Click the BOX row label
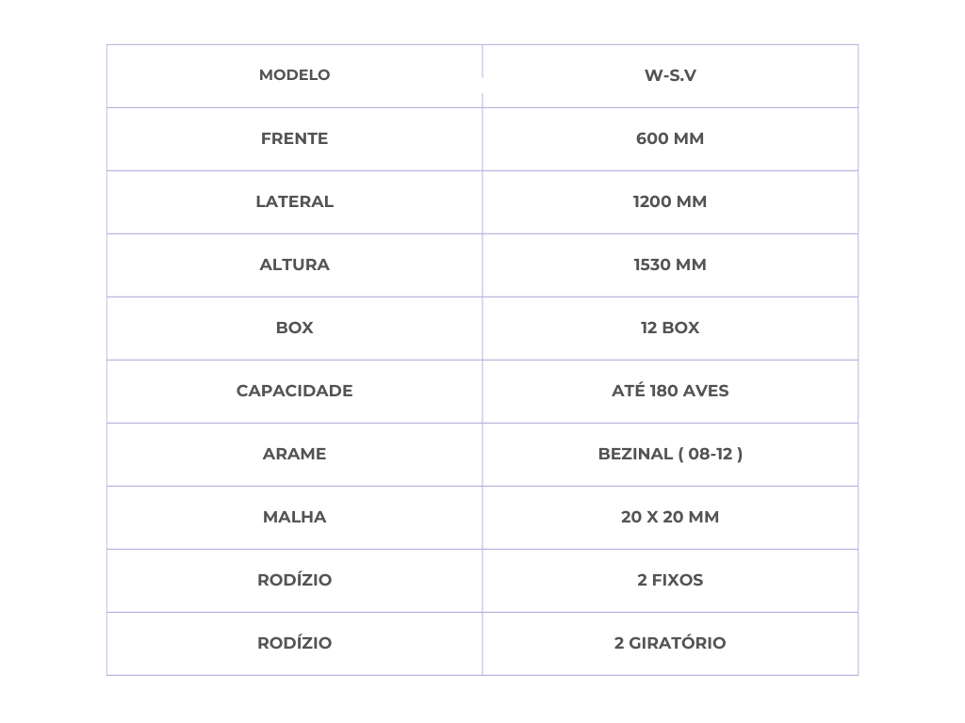Screen dimensions: 965x723 294,329
